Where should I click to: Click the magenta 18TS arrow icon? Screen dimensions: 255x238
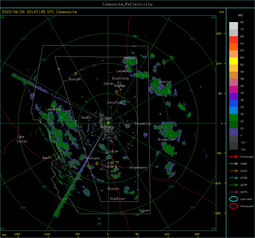233,192
